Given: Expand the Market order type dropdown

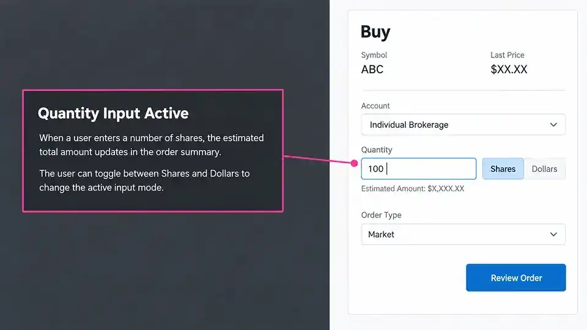Looking at the screenshot, I should click(463, 234).
